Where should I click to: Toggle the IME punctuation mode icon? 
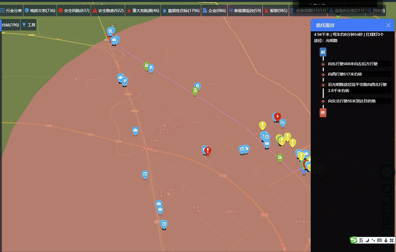[373, 240]
